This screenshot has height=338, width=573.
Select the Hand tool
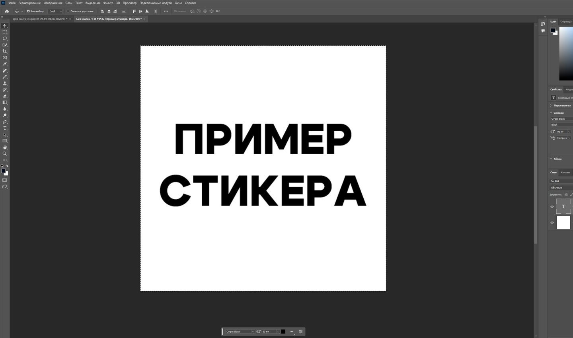click(x=5, y=147)
